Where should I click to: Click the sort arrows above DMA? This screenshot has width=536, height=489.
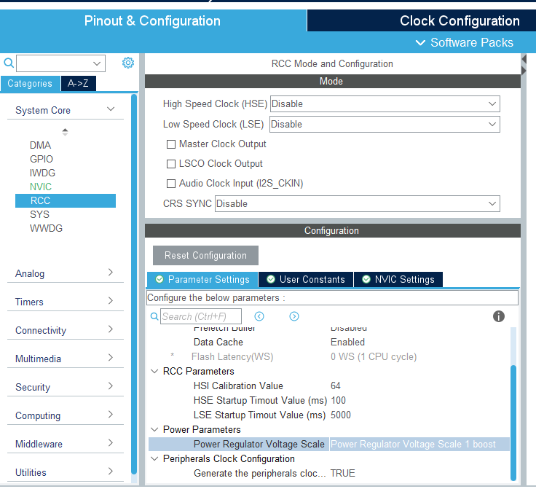tap(65, 132)
